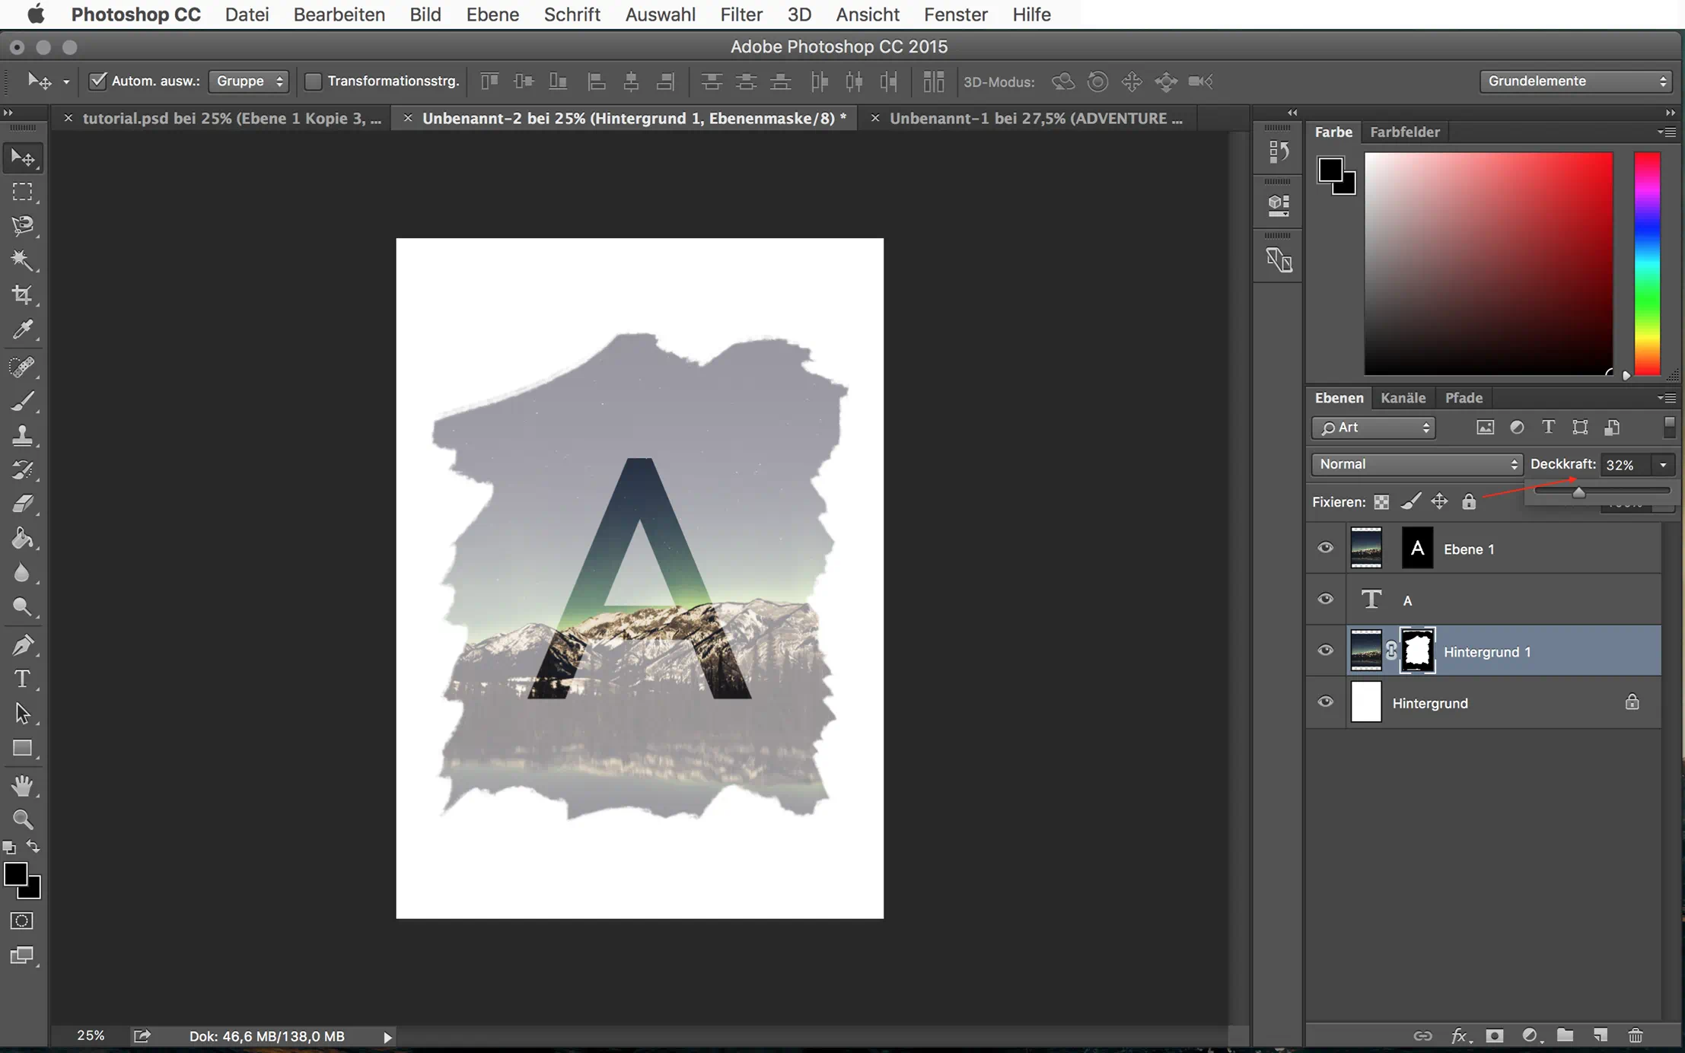Open the Normal blend mode dropdown
Image resolution: width=1685 pixels, height=1053 pixels.
click(x=1416, y=464)
